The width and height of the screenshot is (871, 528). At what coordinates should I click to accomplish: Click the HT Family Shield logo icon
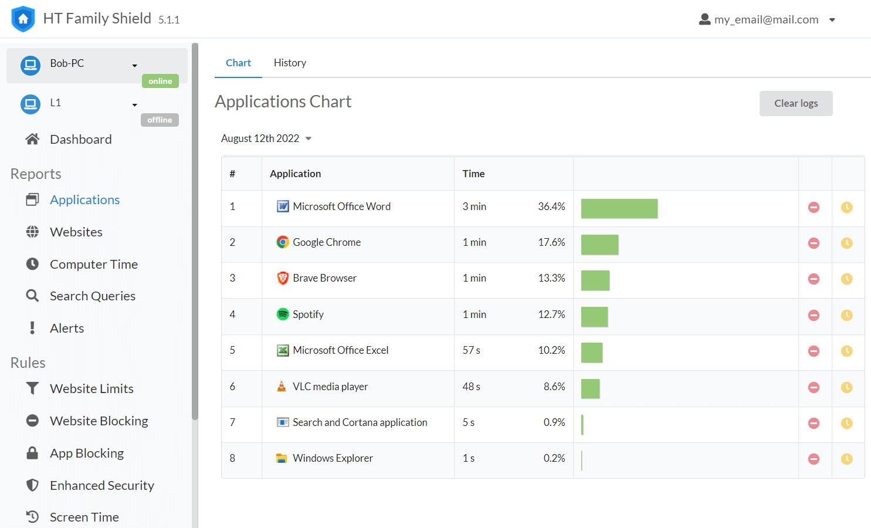[23, 19]
